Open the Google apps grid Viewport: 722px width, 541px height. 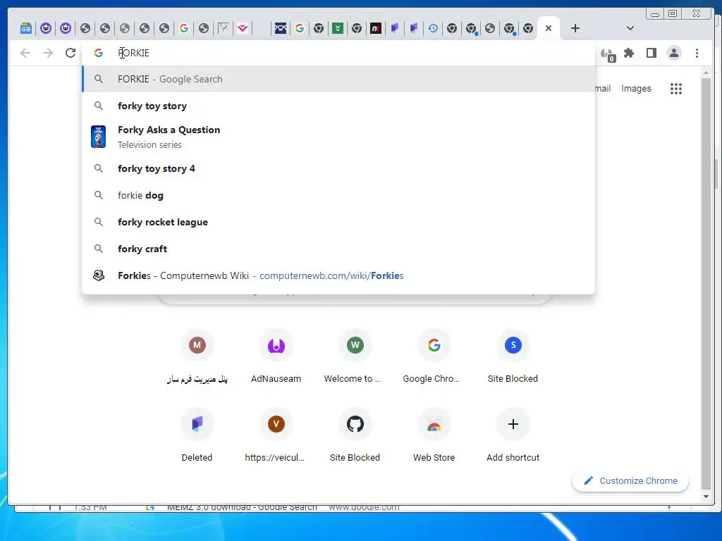pos(675,88)
